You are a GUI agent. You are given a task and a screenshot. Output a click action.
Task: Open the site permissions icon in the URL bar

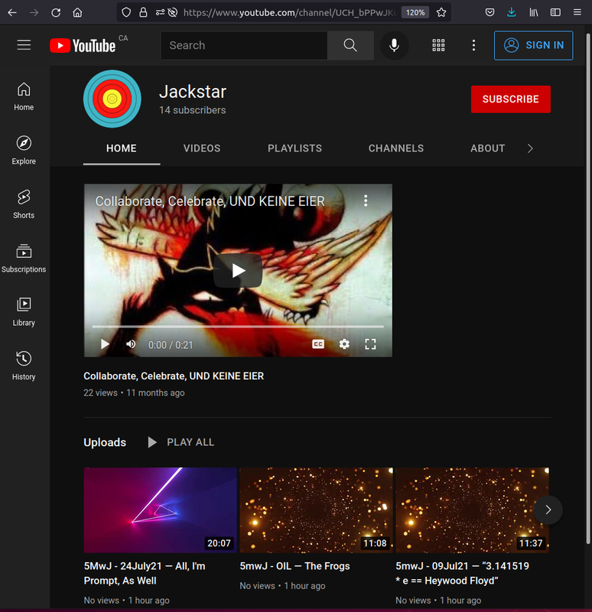coord(160,12)
